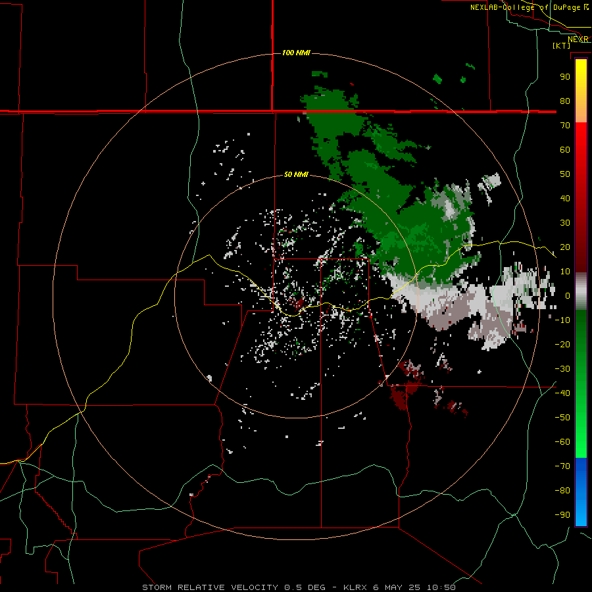Click the -80 value on velocity scale
Screen dimensions: 592x592
point(562,491)
